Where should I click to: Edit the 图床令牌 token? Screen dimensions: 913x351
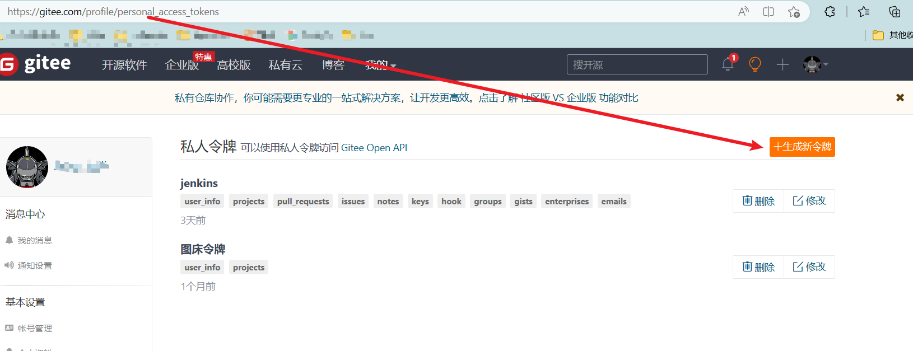point(809,267)
